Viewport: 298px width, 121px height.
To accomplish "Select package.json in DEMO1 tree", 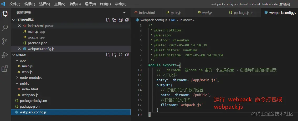I will 71,106.
